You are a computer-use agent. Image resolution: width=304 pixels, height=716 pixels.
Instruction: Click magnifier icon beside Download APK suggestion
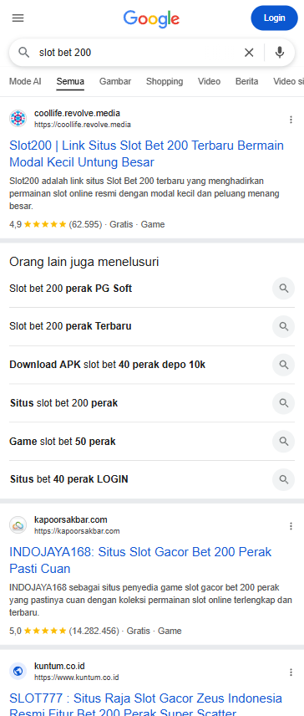point(283,365)
